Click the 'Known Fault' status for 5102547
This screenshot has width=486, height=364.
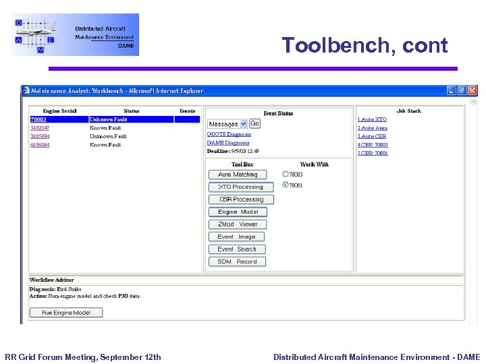tap(105, 128)
